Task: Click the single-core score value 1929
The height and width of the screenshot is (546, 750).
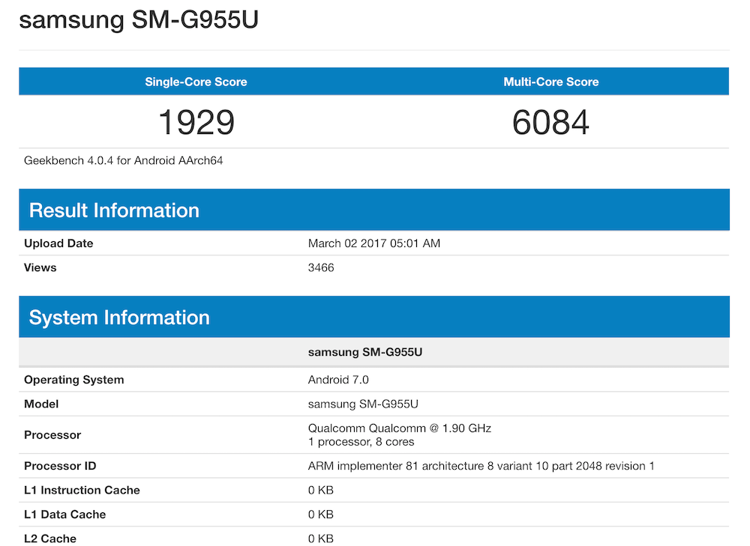Action: coord(196,122)
